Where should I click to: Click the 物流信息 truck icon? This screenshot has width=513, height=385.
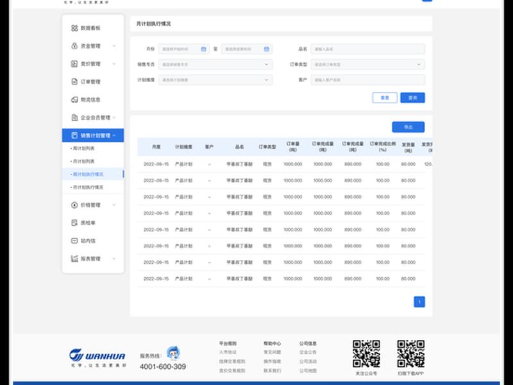click(74, 99)
